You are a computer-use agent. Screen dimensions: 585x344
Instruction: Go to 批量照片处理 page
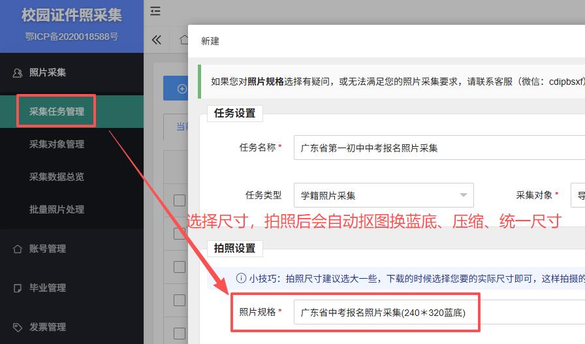pyautogui.click(x=57, y=210)
